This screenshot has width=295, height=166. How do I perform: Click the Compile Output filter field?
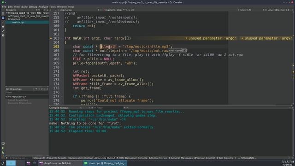(x=108, y=108)
